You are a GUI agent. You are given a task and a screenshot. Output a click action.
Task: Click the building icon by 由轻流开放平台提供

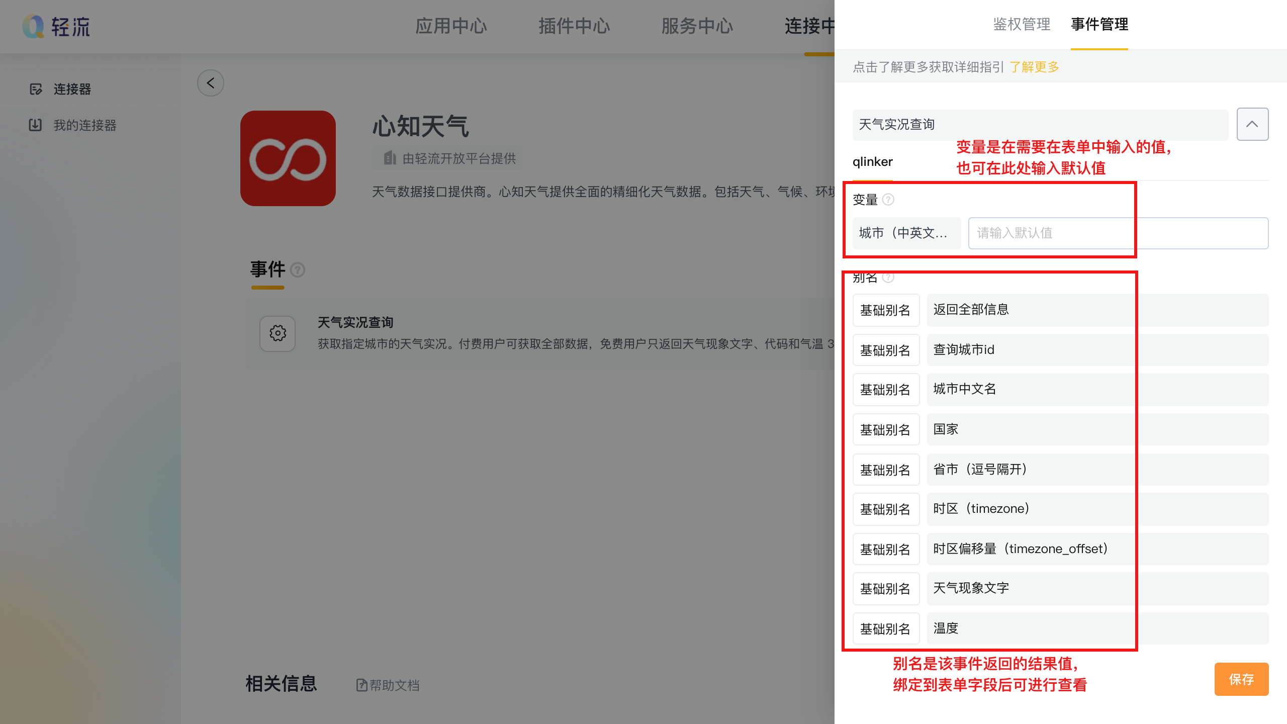tap(390, 158)
